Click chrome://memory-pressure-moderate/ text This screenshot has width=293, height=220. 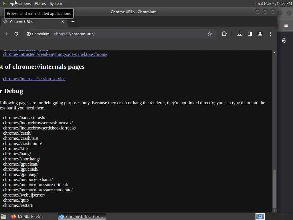pyautogui.click(x=38, y=190)
